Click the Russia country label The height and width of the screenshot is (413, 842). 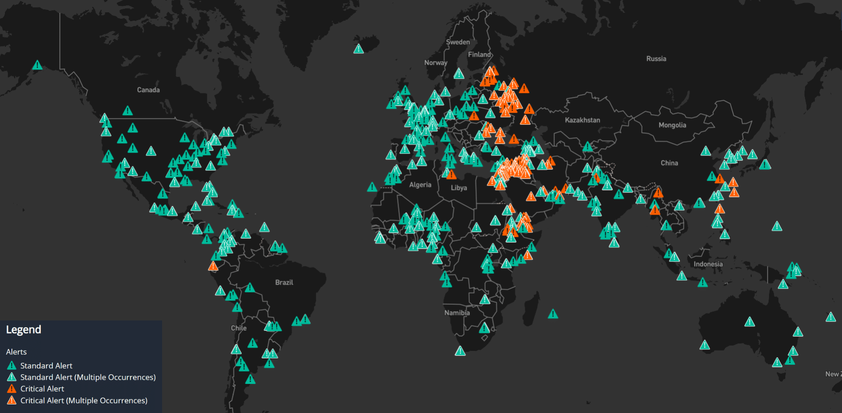pyautogui.click(x=656, y=59)
